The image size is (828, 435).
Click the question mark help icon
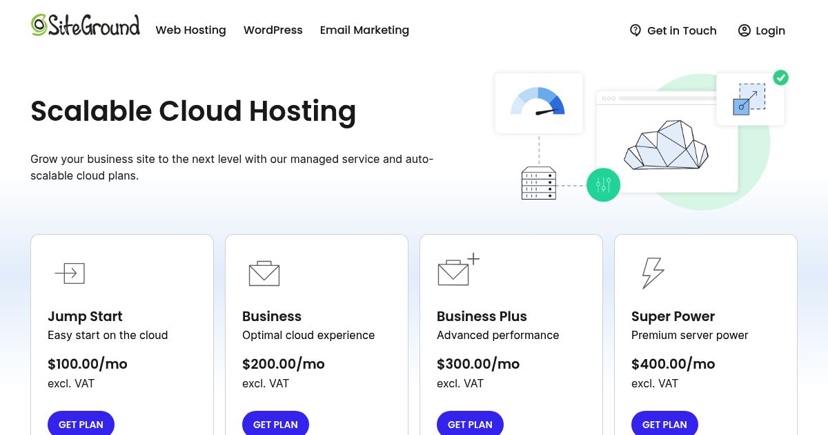coord(635,30)
